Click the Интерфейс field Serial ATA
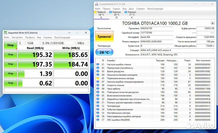 pos(157,37)
